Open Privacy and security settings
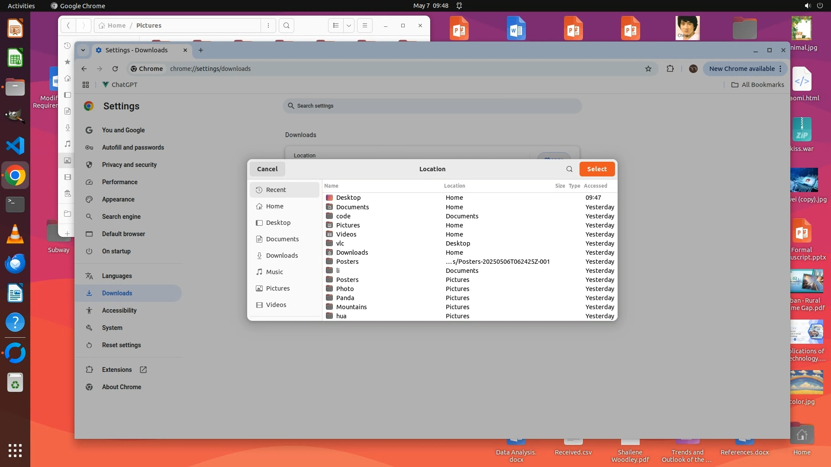This screenshot has width=831, height=467. point(129,165)
